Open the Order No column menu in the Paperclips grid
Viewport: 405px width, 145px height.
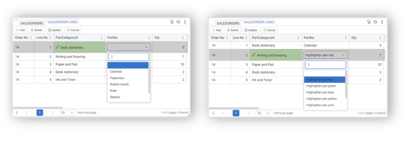click(x=31, y=38)
